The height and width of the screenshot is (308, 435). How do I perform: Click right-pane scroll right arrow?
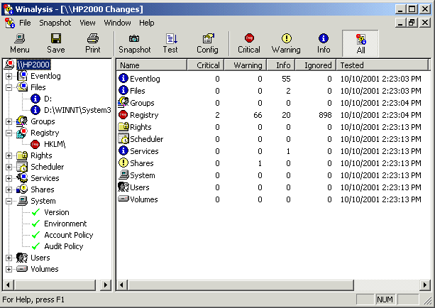coord(425,285)
